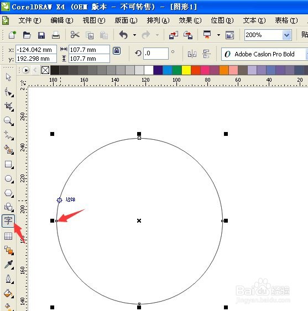Click the top-left selection handle

52,134
